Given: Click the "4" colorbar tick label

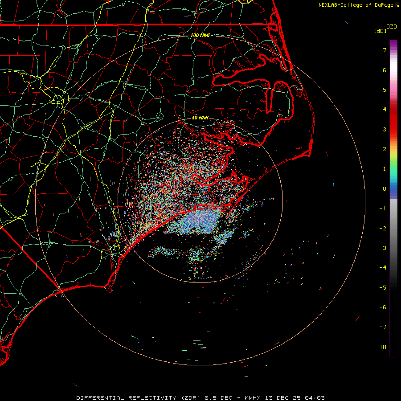Looking at the screenshot, I should click(385, 110).
